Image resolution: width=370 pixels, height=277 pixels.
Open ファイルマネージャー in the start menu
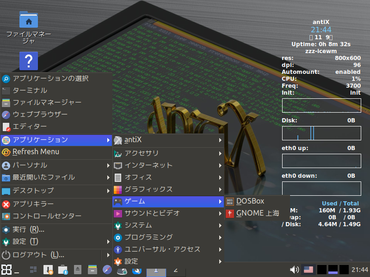[56, 102]
